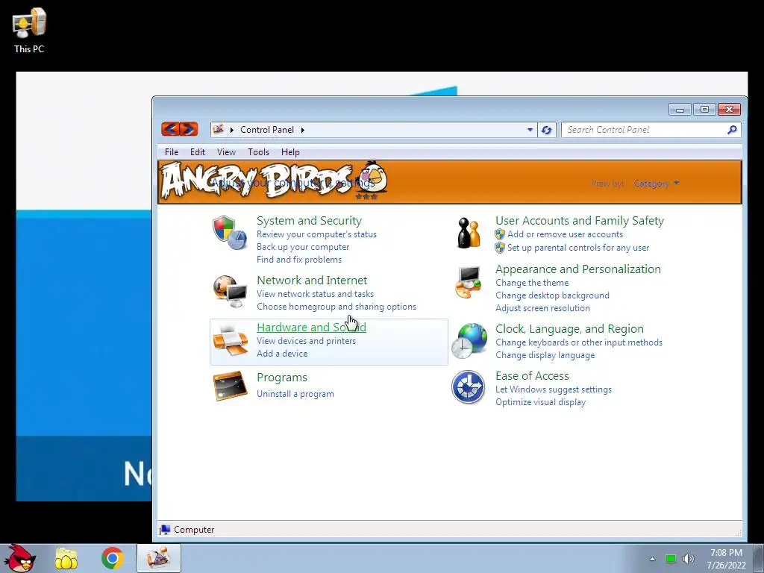The width and height of the screenshot is (764, 573).
Task: Open the View menu
Action: pos(226,152)
